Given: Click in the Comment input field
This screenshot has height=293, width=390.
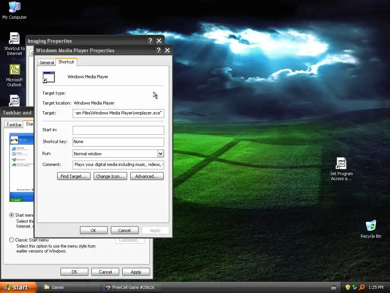Looking at the screenshot, I should (x=118, y=165).
